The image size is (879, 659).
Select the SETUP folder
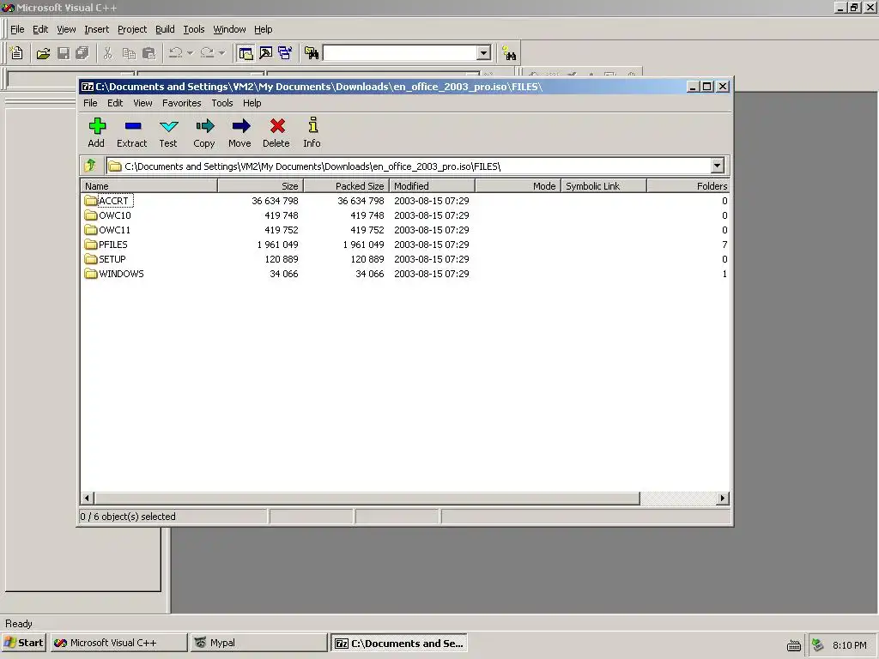(x=106, y=259)
